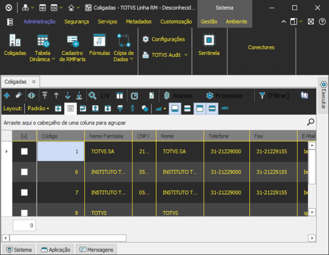This screenshot has height=255, width=329.
Task: Collapse the ribbon with up chevron
Action: pyautogui.click(x=284, y=21)
